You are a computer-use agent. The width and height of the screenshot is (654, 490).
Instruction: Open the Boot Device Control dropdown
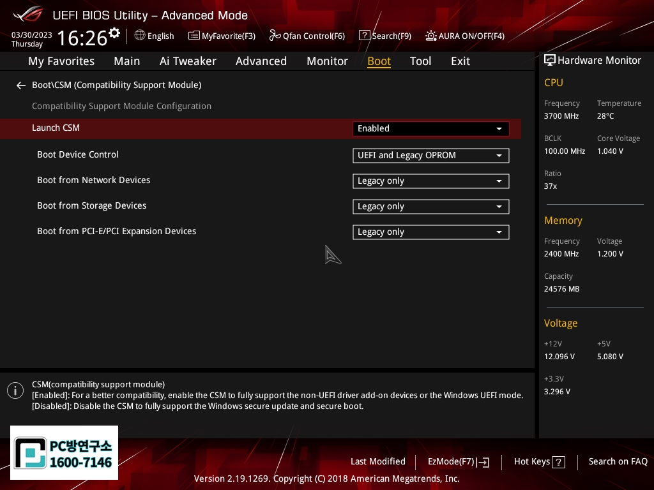pos(431,156)
